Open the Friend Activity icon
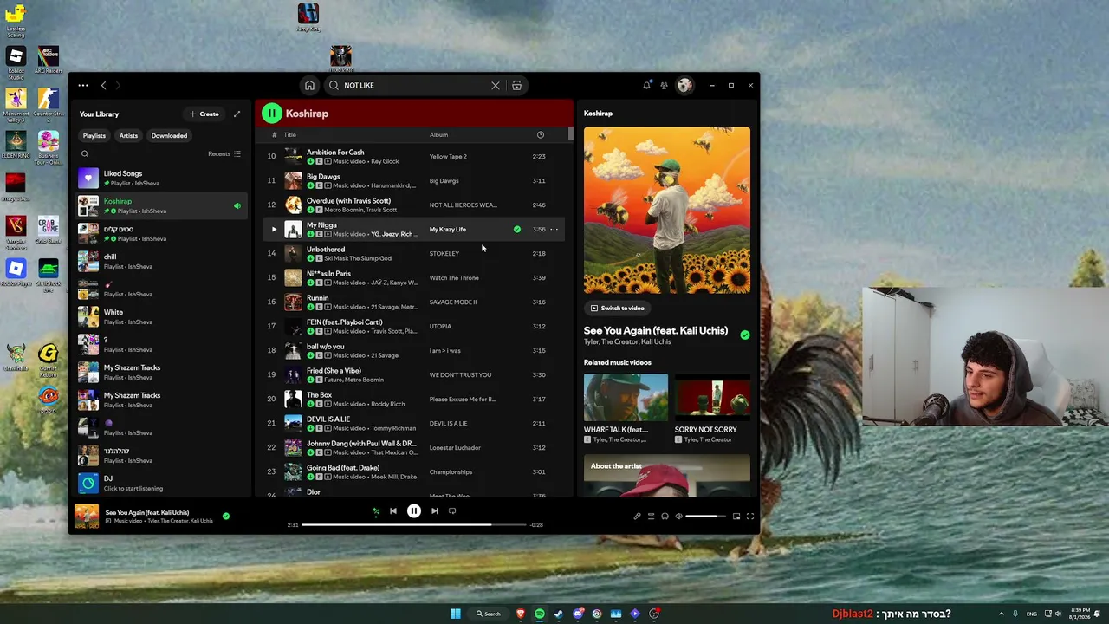 (664, 85)
